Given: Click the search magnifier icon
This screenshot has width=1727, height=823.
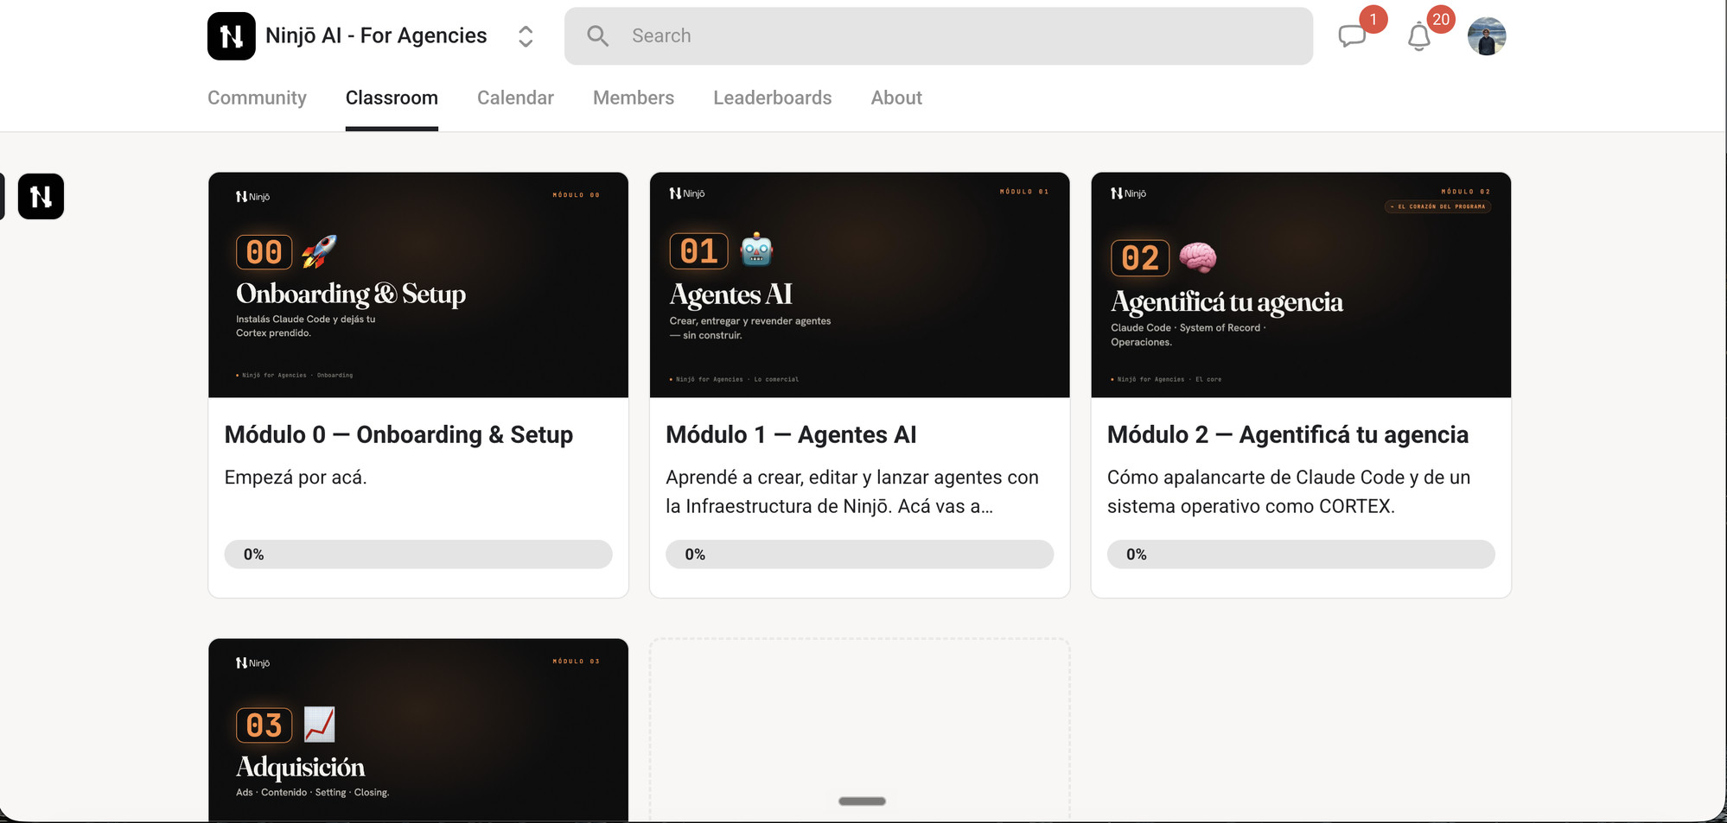Looking at the screenshot, I should tap(597, 36).
